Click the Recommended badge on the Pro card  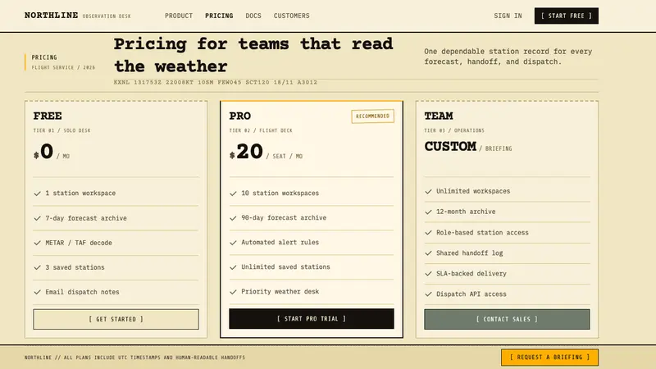(372, 116)
